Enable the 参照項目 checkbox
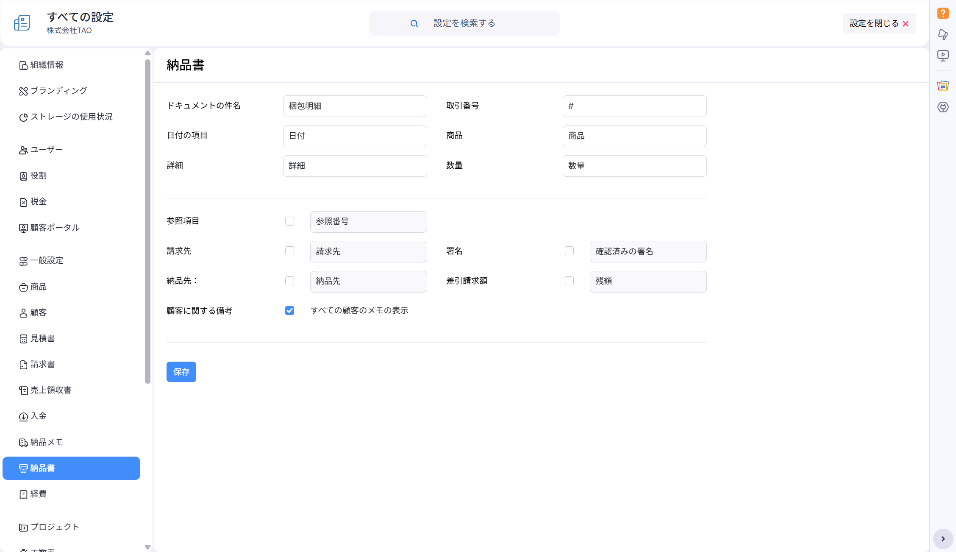The image size is (956, 552). (289, 221)
